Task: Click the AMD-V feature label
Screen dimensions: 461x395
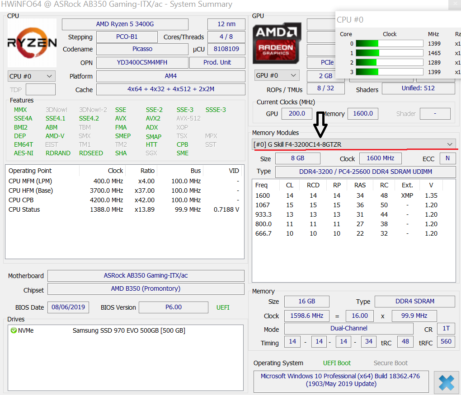Action: click(x=55, y=136)
